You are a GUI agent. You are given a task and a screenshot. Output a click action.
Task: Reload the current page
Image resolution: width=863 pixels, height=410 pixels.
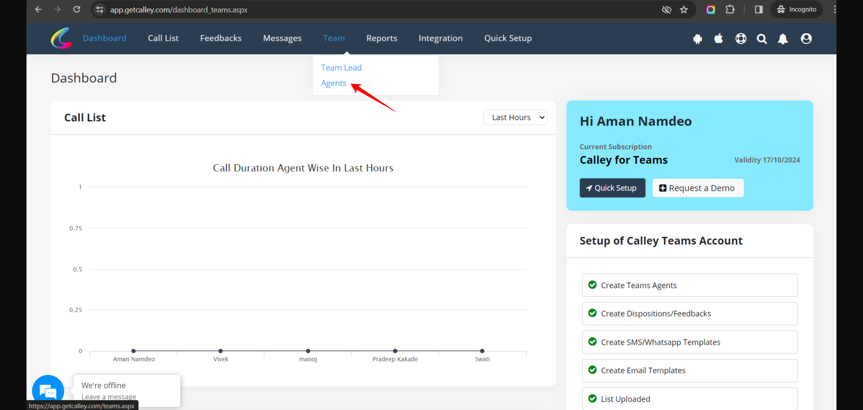[x=77, y=9]
